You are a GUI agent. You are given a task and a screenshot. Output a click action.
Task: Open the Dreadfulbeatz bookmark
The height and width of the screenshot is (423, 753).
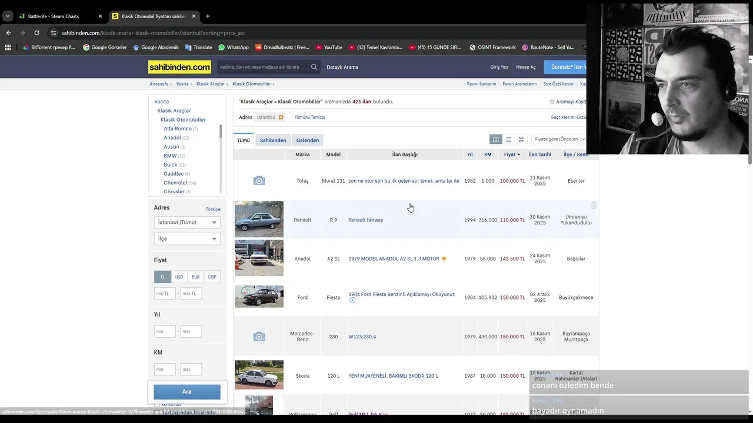[282, 47]
